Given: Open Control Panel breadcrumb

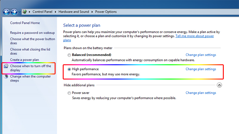Looking at the screenshot, I should coord(42,12).
